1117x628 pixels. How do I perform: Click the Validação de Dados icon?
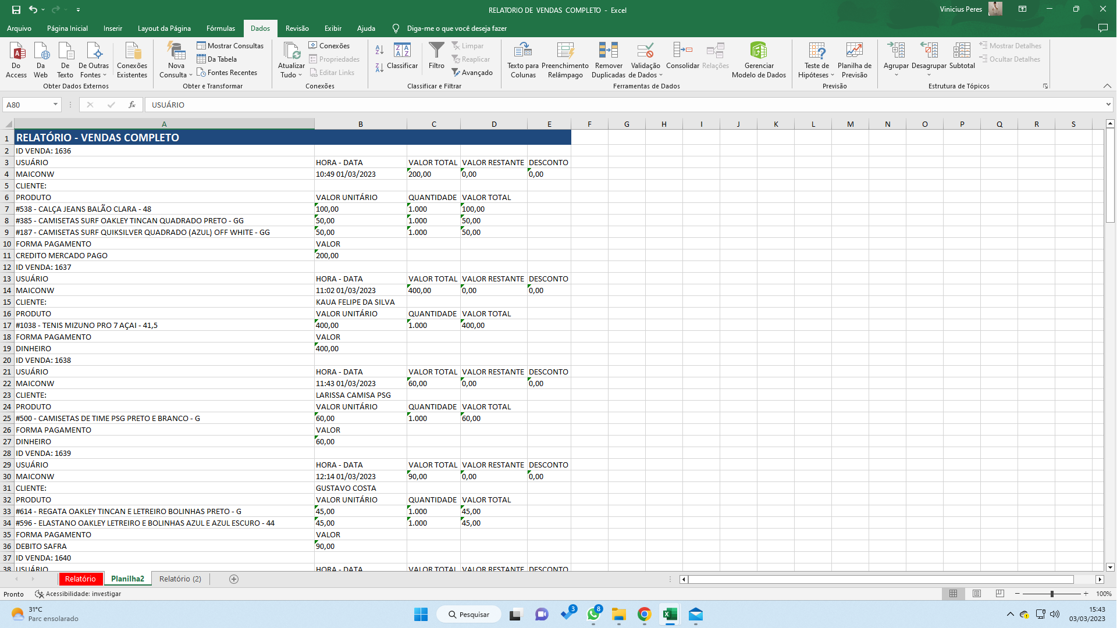[x=645, y=51]
